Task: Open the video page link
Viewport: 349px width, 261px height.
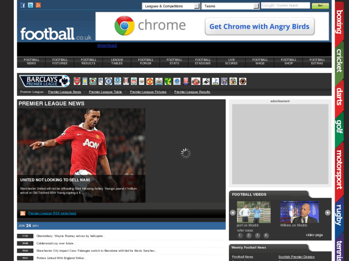Action: click(314, 235)
